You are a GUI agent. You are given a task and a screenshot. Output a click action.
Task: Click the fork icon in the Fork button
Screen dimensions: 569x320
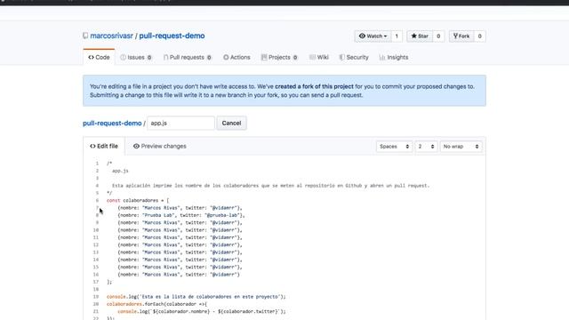[455, 36]
